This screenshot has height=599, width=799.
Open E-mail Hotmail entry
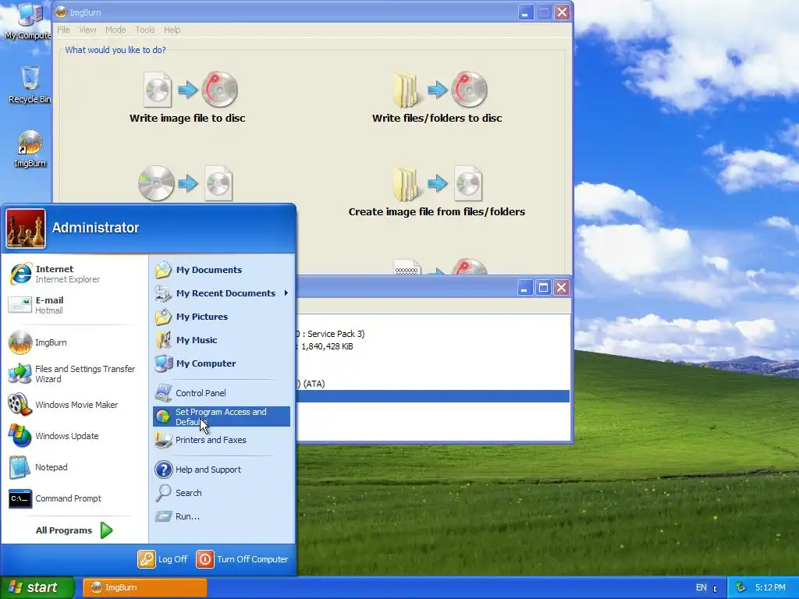coord(75,305)
